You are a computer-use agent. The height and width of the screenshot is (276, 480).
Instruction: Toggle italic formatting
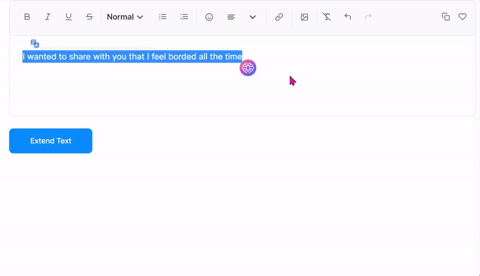[48, 17]
